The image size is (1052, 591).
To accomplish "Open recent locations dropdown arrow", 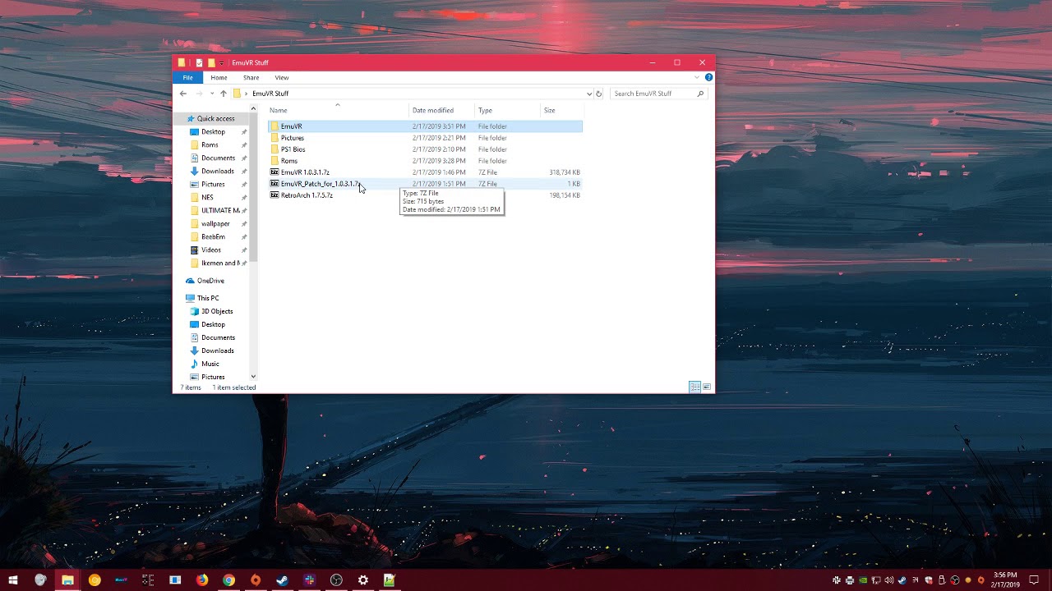I will (211, 94).
